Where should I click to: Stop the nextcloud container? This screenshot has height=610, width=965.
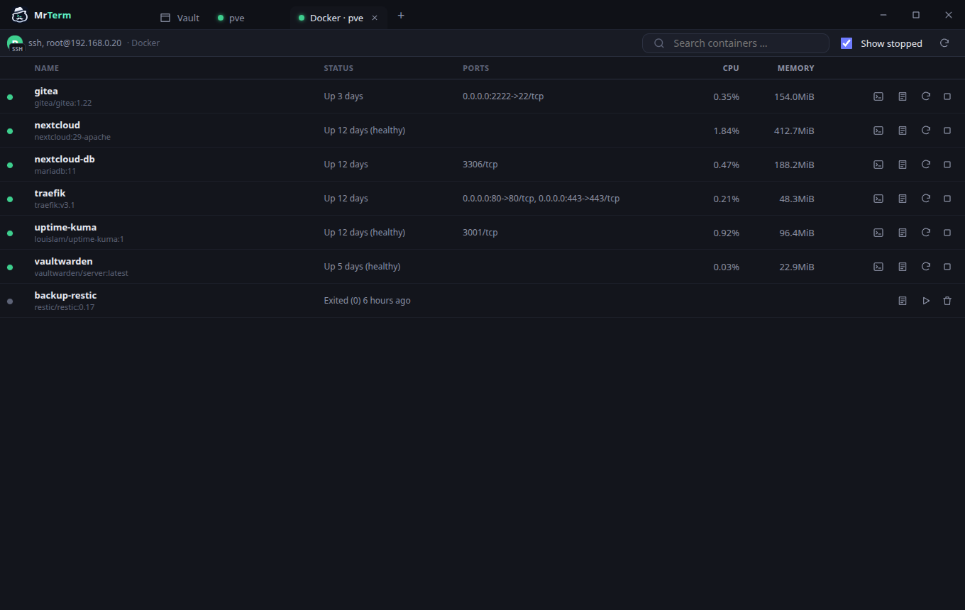click(947, 131)
